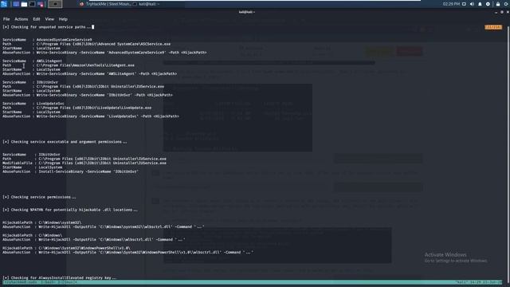Click the LiteAgent.exe path line
The height and width of the screenshot is (287, 510).
69,65
